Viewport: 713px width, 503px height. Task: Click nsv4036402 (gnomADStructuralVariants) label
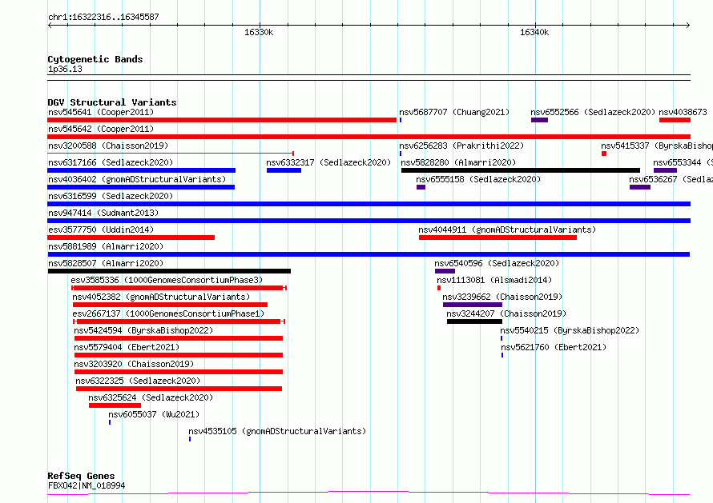[137, 179]
